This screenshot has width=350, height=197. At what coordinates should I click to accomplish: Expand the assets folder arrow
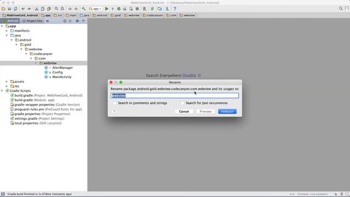[7, 82]
